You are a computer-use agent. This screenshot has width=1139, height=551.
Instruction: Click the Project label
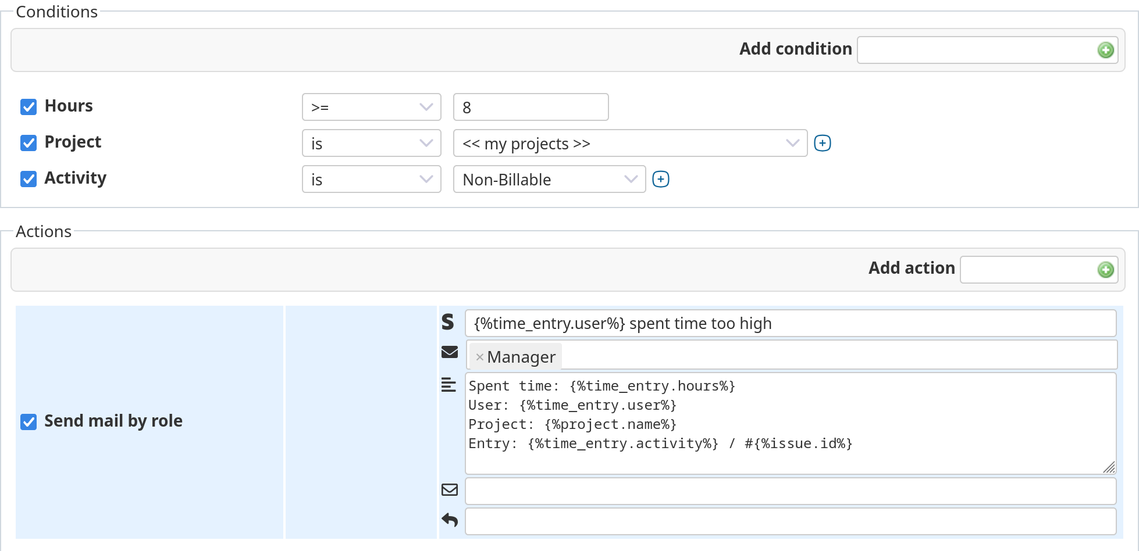point(73,142)
